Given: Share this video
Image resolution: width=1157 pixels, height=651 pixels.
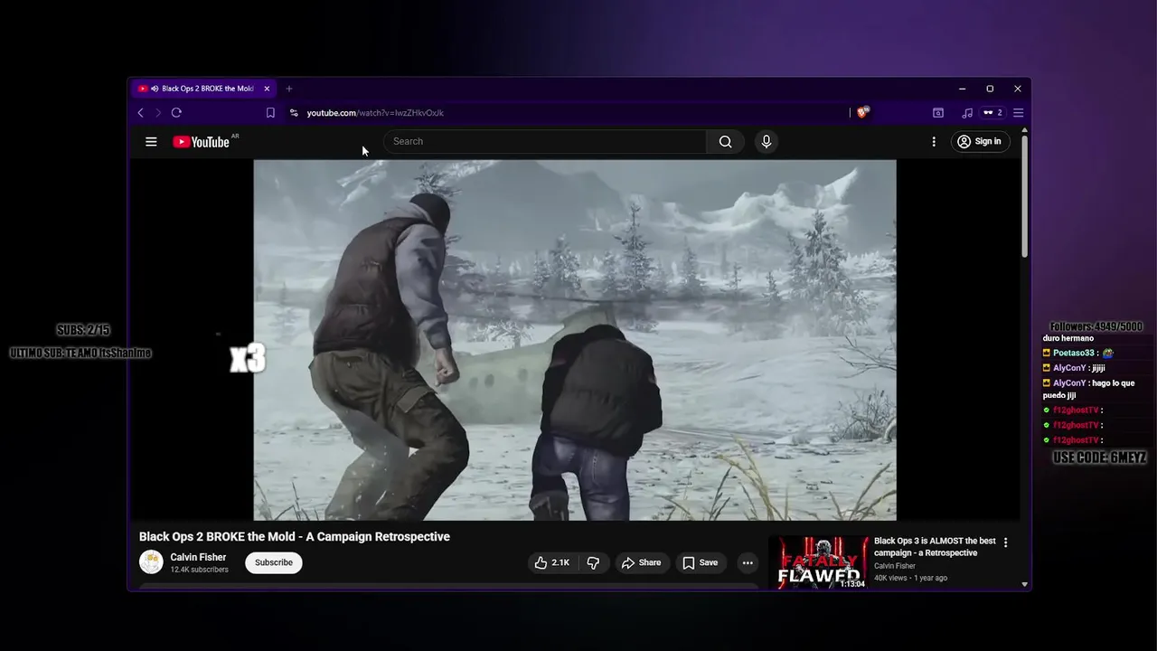Looking at the screenshot, I should 641,562.
